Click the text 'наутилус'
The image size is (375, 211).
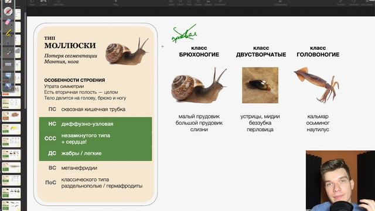click(318, 130)
